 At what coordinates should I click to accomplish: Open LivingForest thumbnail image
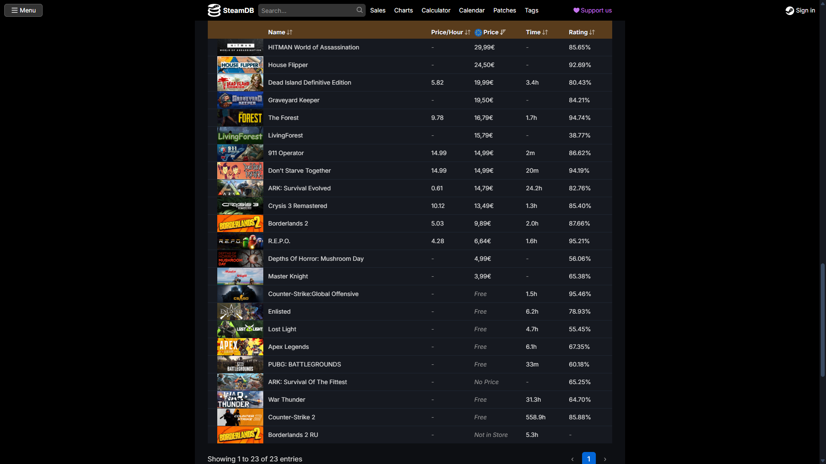240,135
